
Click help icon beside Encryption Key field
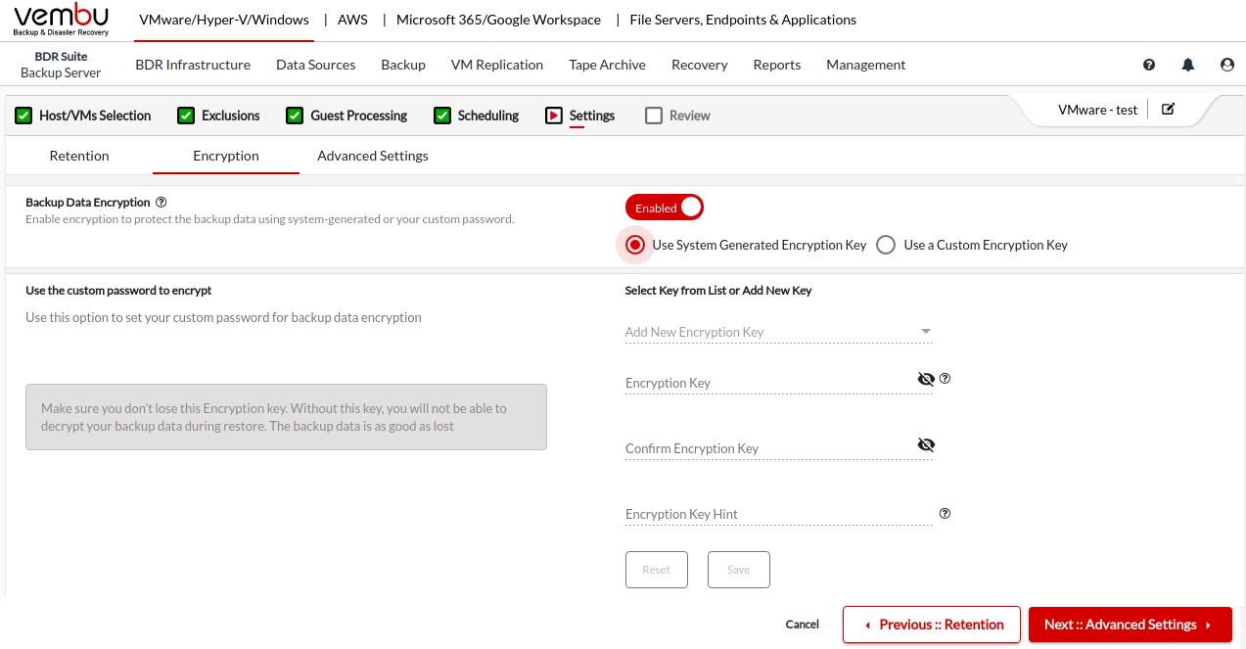click(946, 379)
